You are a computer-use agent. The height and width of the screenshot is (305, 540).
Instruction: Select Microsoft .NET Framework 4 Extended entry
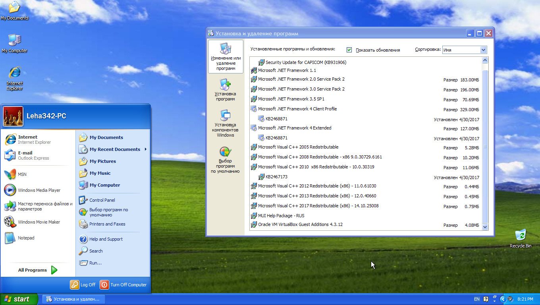click(x=366, y=128)
